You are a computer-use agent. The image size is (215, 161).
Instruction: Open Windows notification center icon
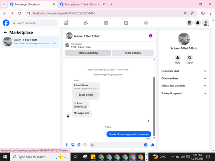[x=208, y=157]
